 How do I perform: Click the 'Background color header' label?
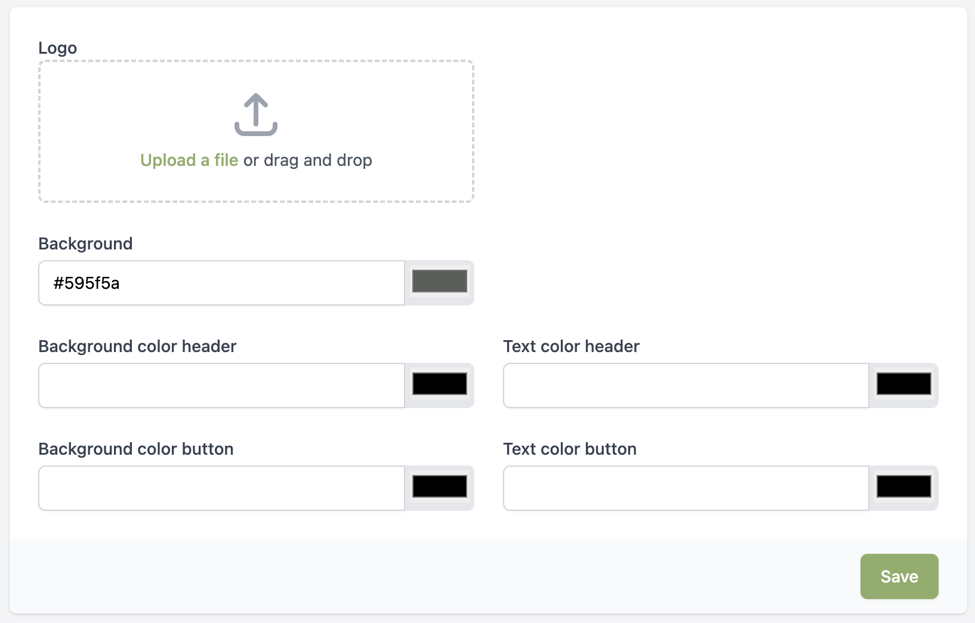(138, 346)
